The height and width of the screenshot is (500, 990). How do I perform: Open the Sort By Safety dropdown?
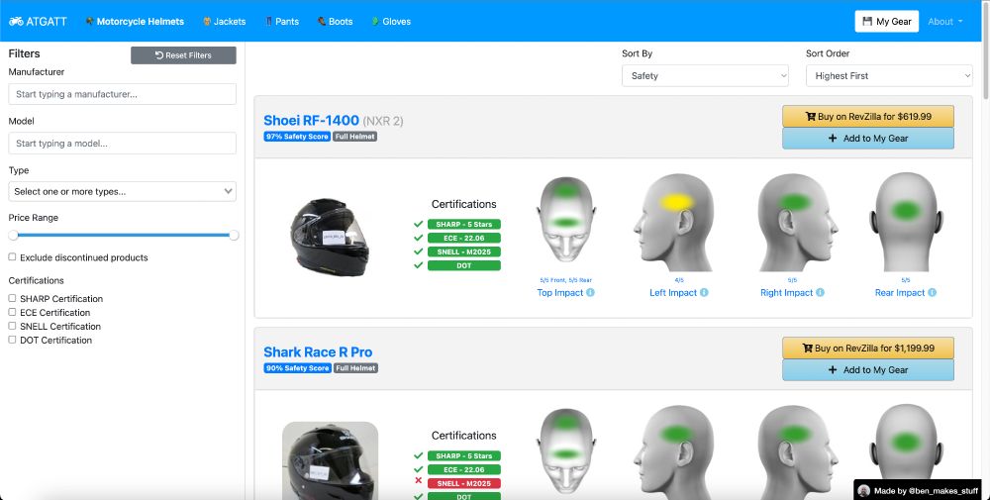tap(705, 76)
